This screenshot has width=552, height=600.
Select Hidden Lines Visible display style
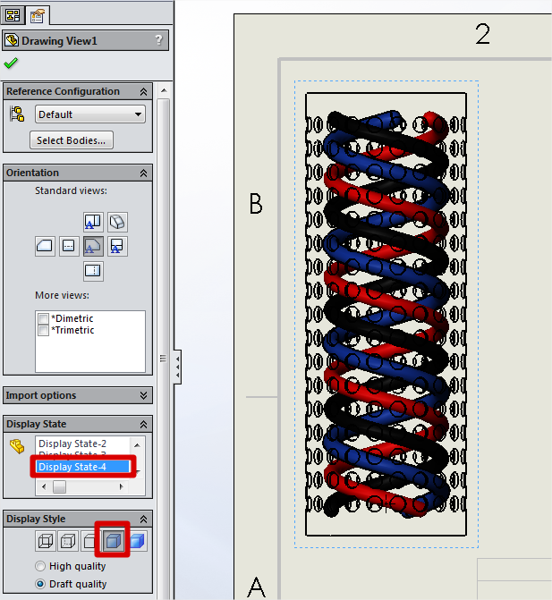click(67, 540)
